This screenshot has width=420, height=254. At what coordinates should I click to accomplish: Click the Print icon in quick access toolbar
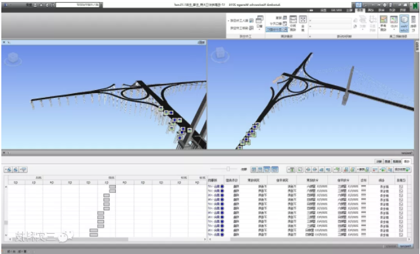(x=384, y=5)
